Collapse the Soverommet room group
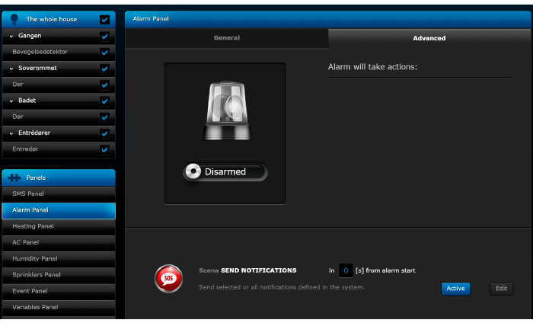Viewport: 533px width, 323px height. tap(12, 68)
